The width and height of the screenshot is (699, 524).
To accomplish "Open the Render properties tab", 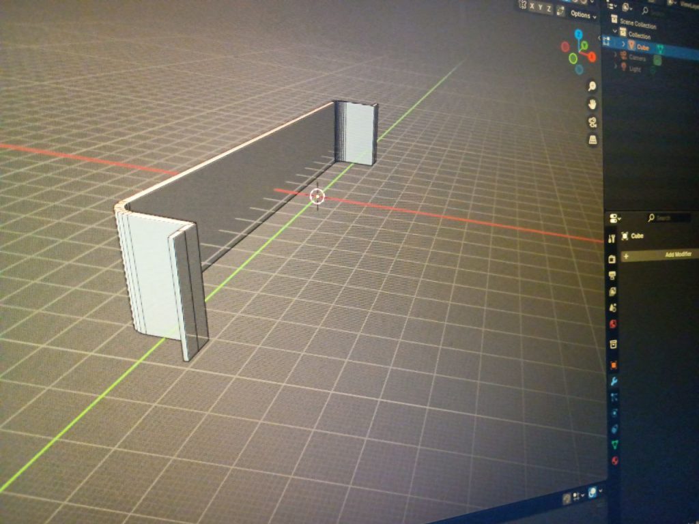I will 612,259.
